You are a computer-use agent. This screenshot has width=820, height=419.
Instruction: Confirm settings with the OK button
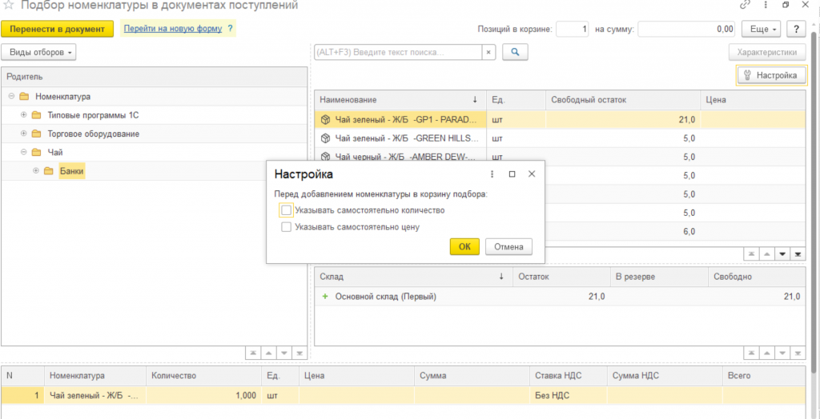pos(464,246)
